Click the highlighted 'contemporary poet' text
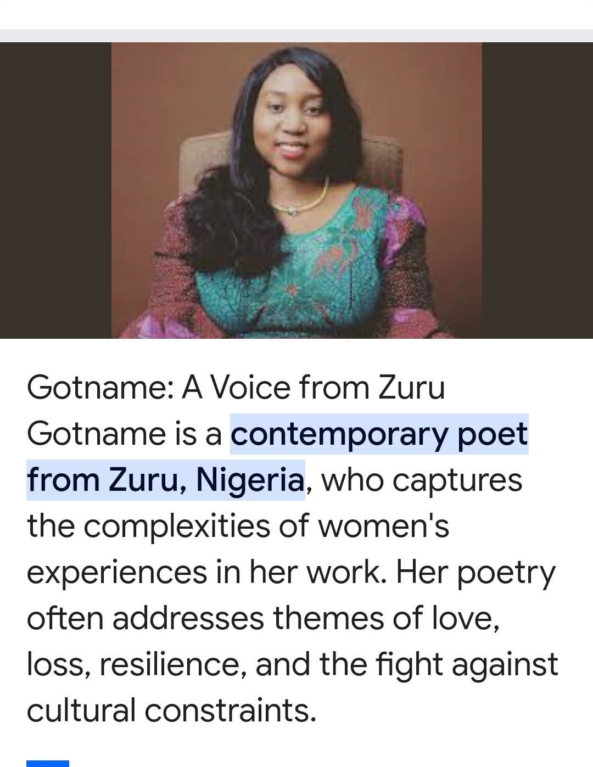Screen dimensions: 593x767 click(379, 434)
